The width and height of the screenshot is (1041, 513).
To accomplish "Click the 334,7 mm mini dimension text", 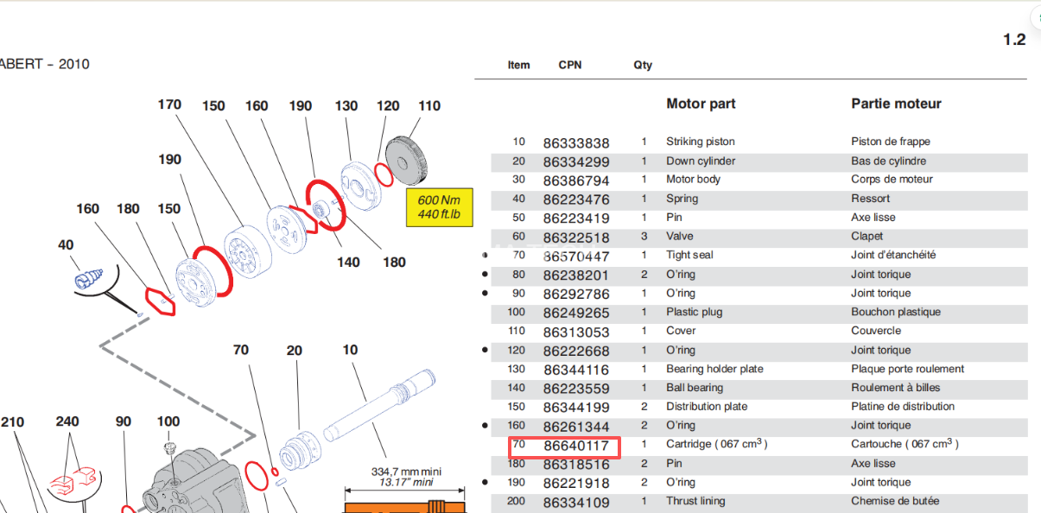I will (405, 472).
